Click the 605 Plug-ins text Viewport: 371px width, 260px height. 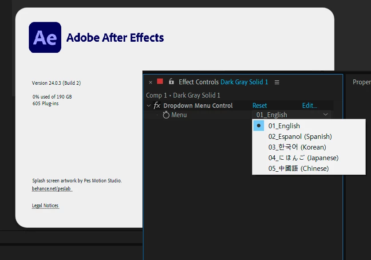coord(45,103)
